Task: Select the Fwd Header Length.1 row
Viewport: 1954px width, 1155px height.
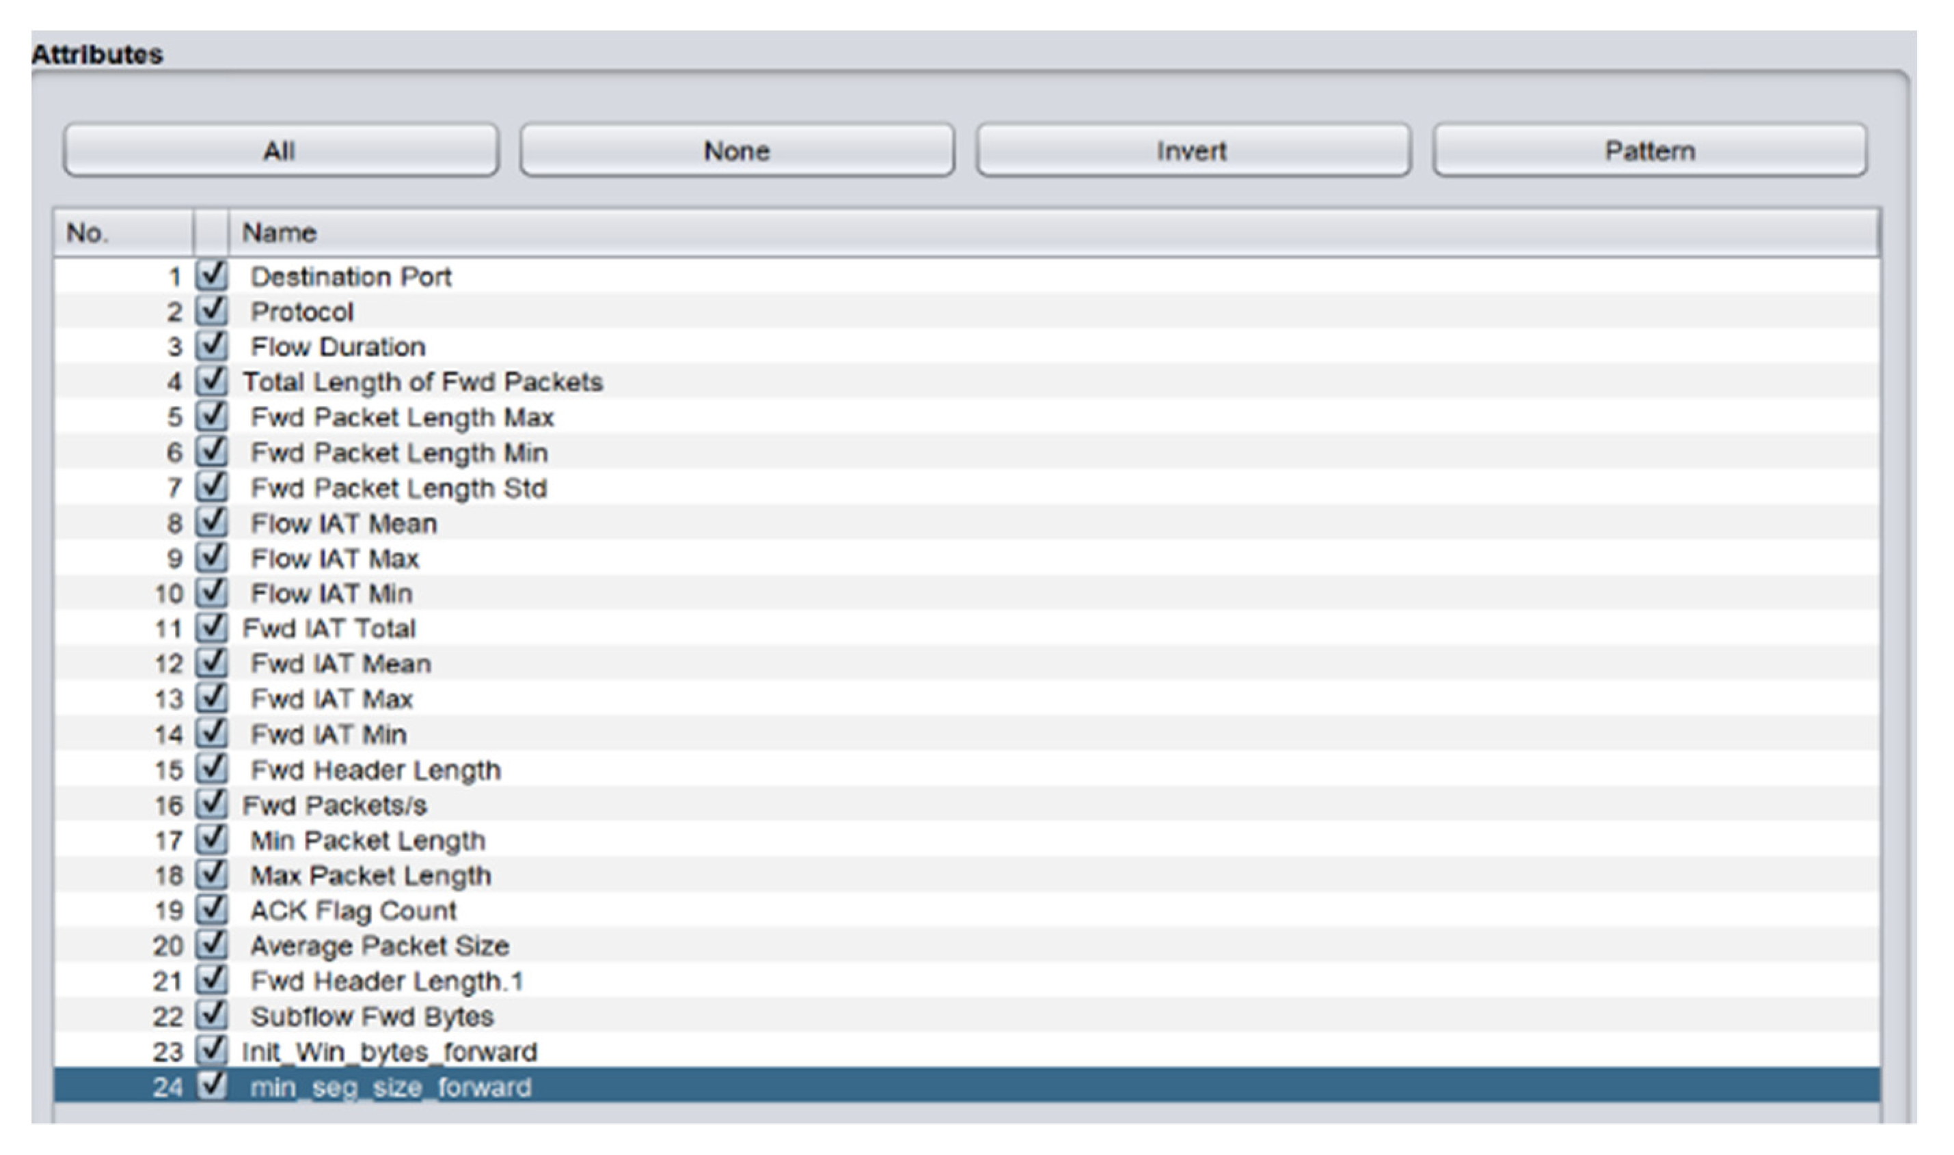Action: click(x=966, y=981)
